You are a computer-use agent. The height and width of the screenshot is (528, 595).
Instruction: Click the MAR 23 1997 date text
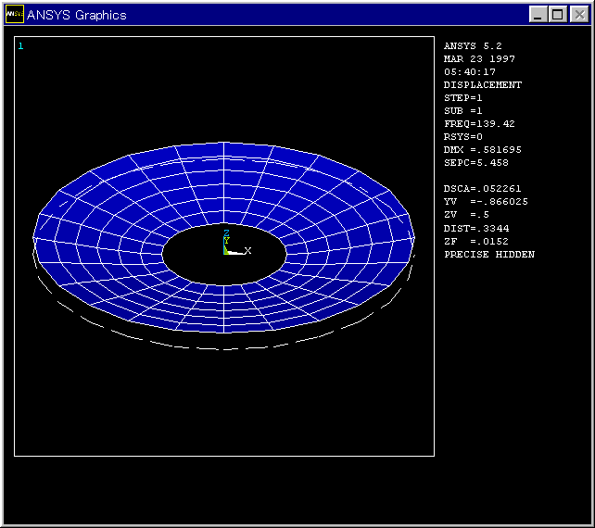point(479,58)
